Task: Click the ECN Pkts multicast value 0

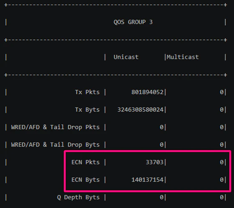Action: tap(221, 162)
